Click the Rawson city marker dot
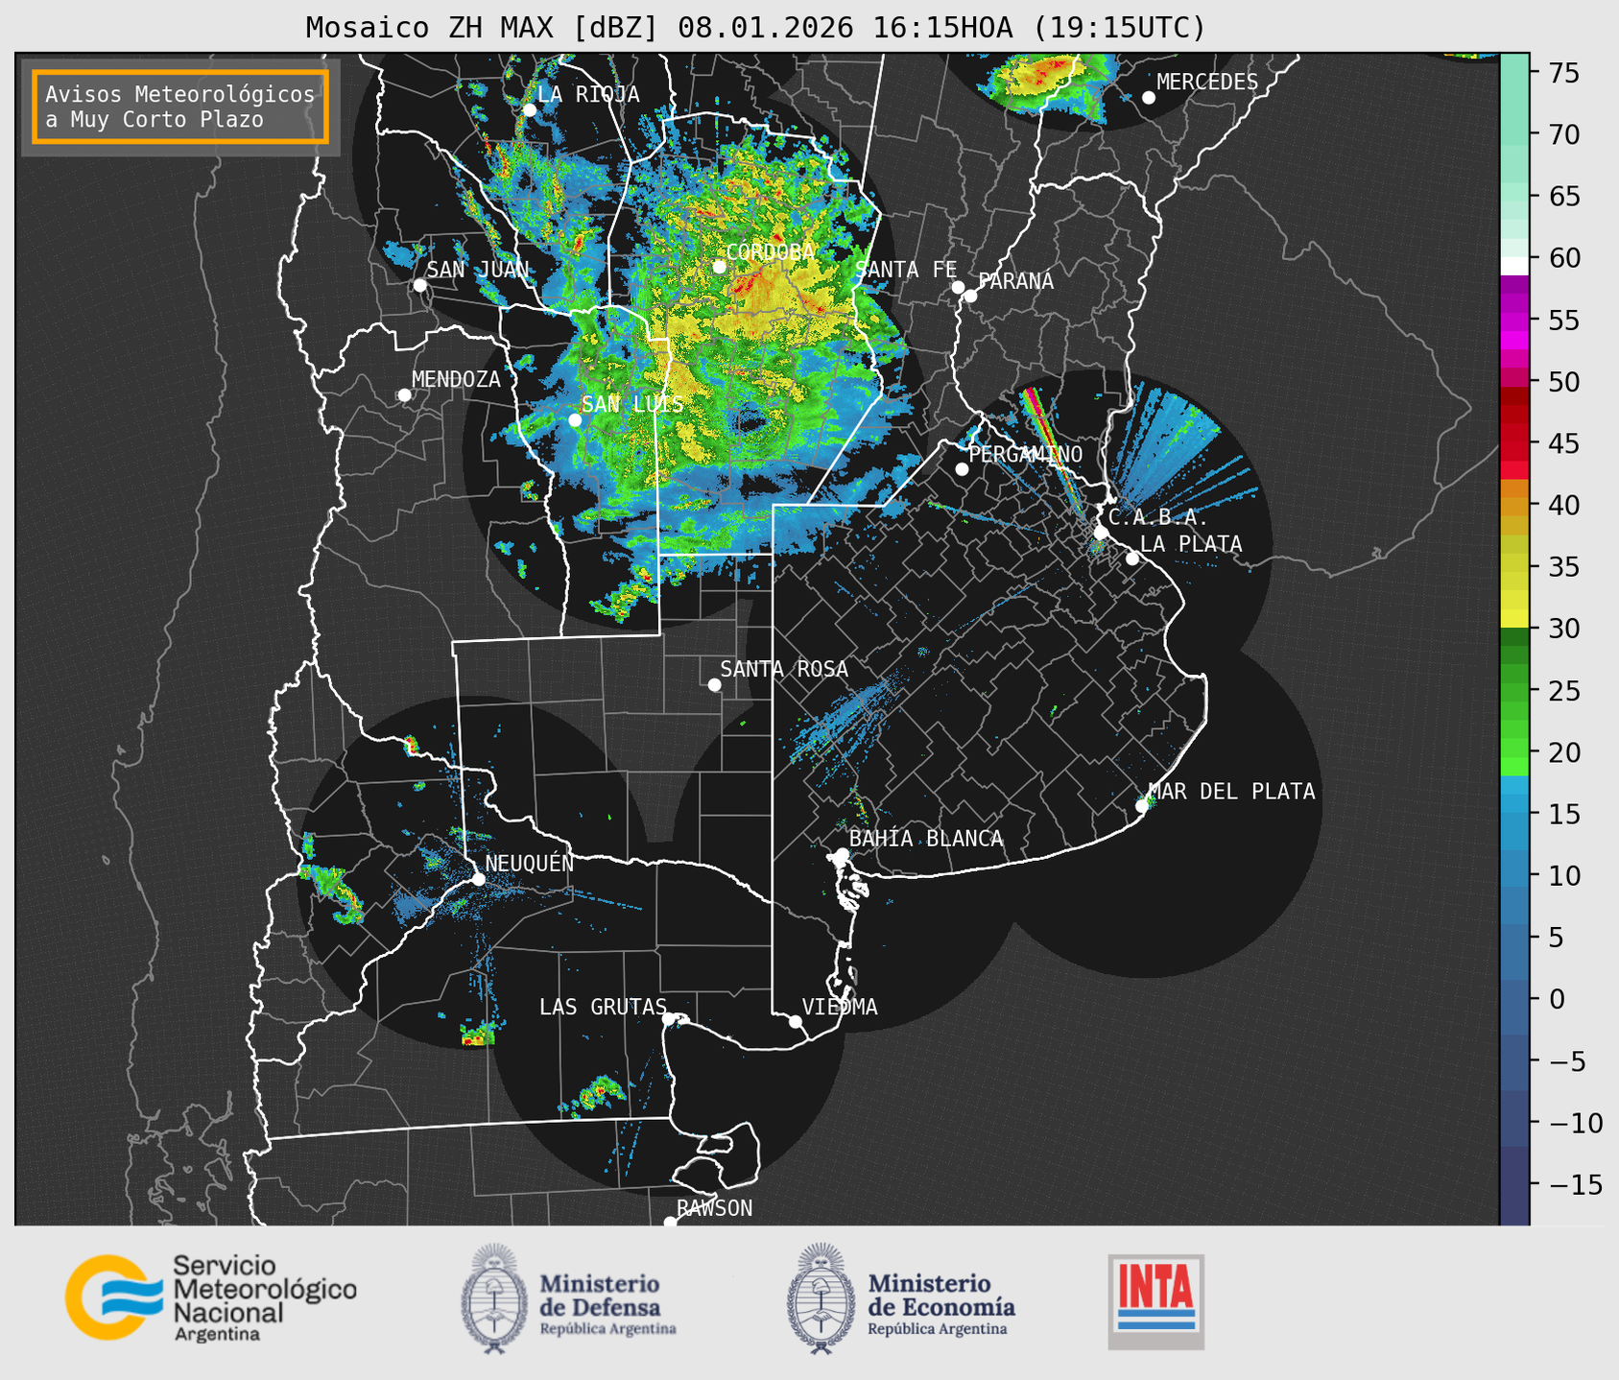The height and width of the screenshot is (1380, 1619). [670, 1223]
